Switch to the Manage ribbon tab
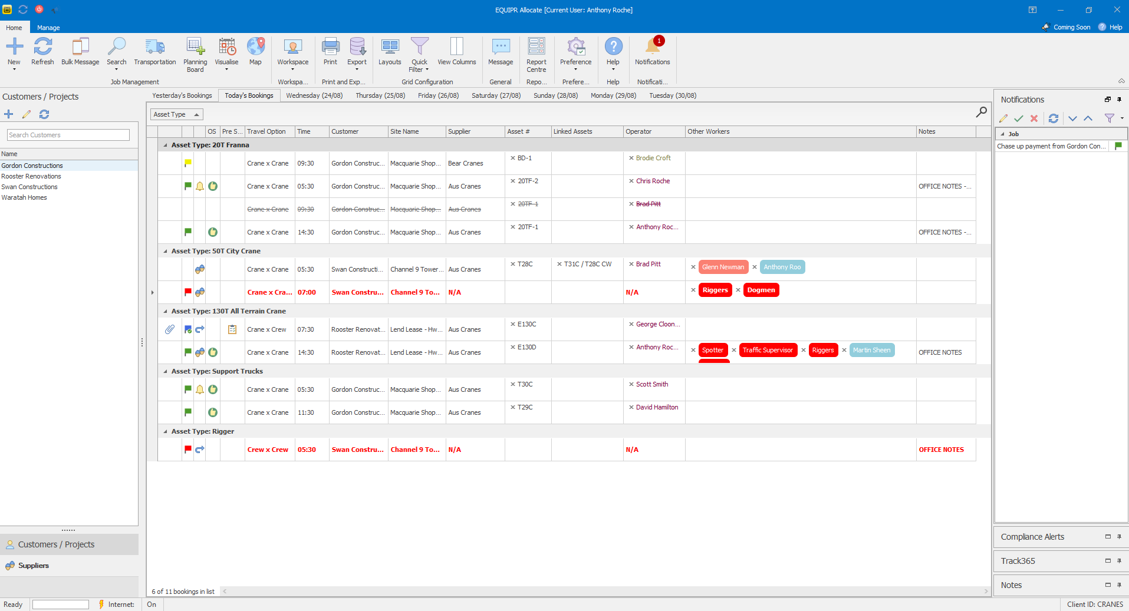 pyautogui.click(x=48, y=27)
